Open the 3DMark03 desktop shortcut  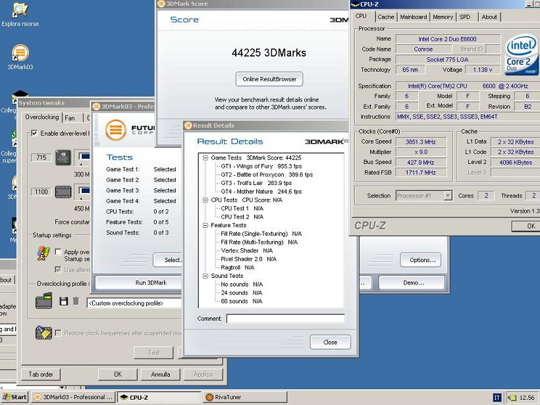20,57
